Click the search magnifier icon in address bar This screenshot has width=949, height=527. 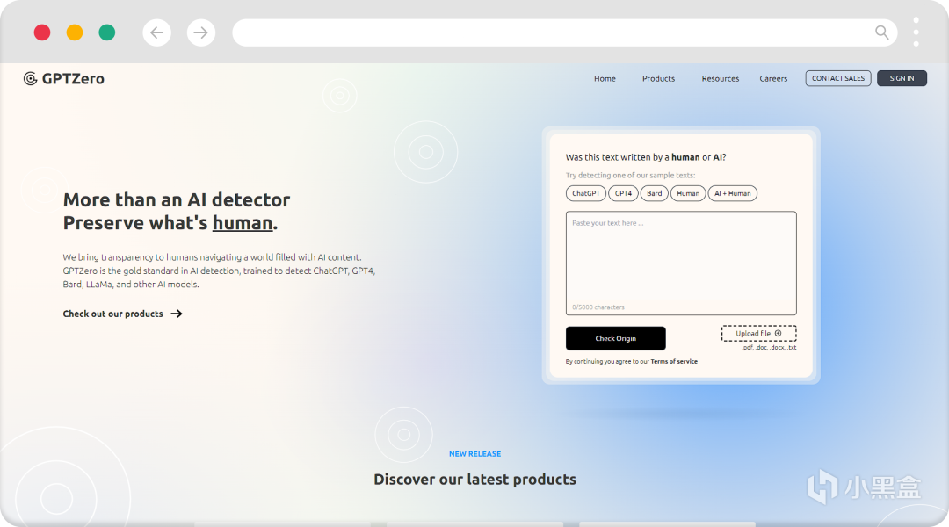point(882,32)
